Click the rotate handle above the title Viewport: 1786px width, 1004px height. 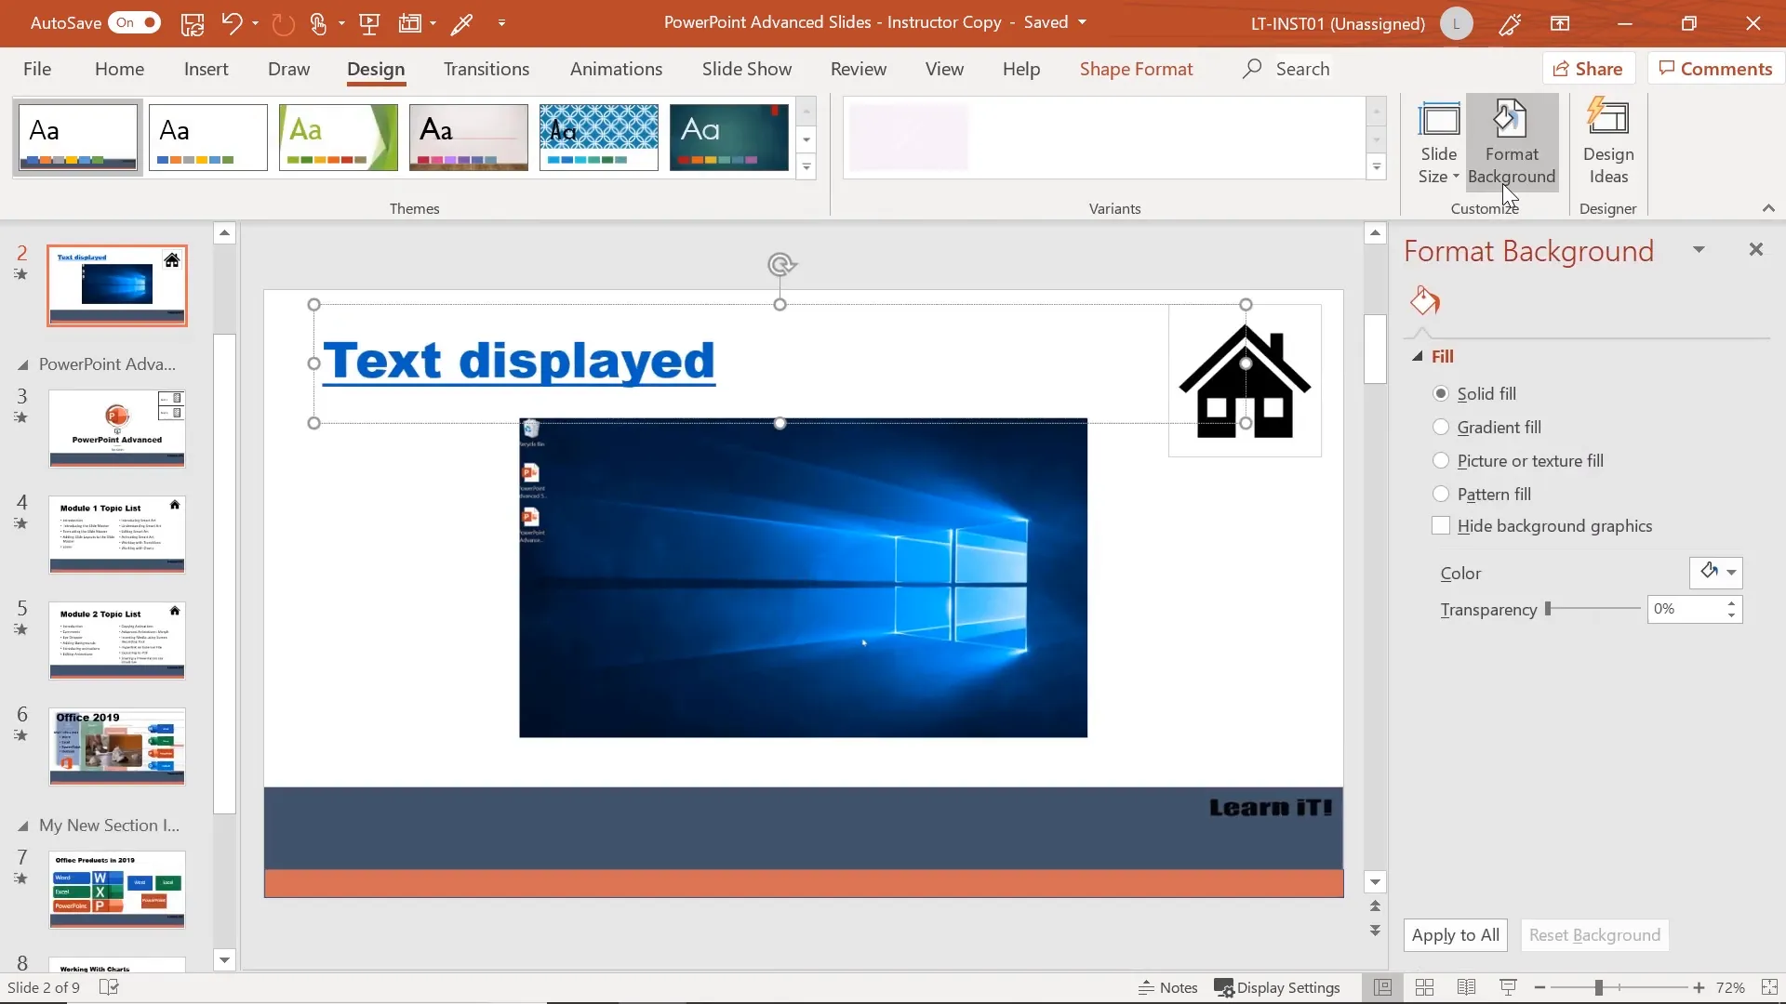pos(781,265)
